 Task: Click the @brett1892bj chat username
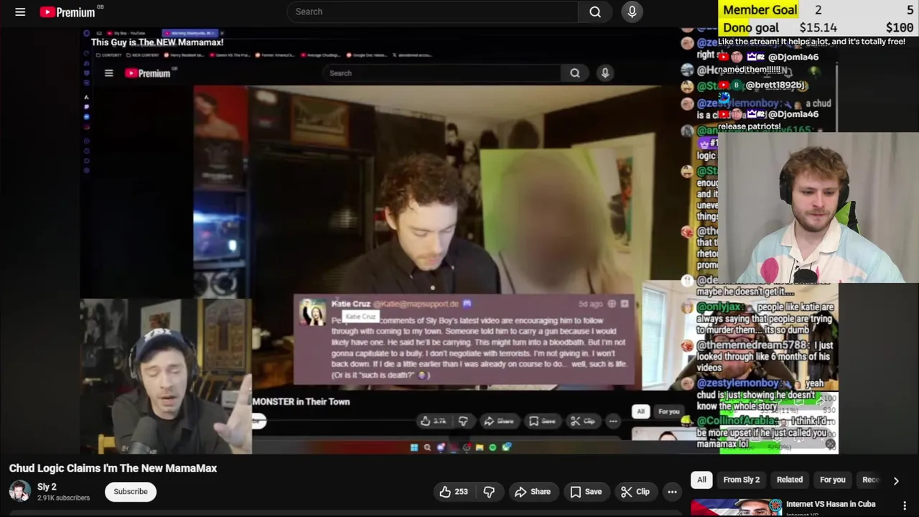(776, 85)
